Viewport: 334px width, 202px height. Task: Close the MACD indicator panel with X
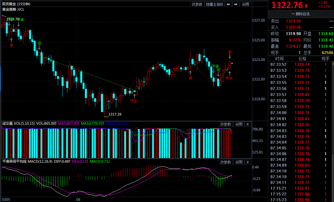[247, 162]
